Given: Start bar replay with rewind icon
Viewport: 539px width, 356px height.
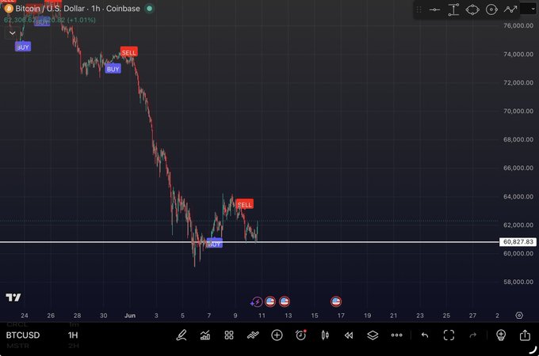Looking at the screenshot, I should point(349,335).
